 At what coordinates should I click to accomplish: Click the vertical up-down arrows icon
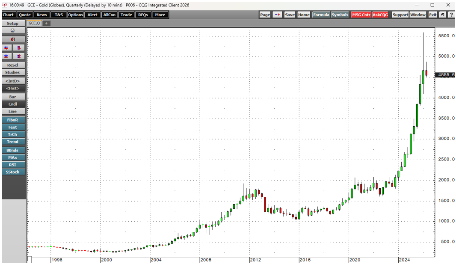click(19, 48)
